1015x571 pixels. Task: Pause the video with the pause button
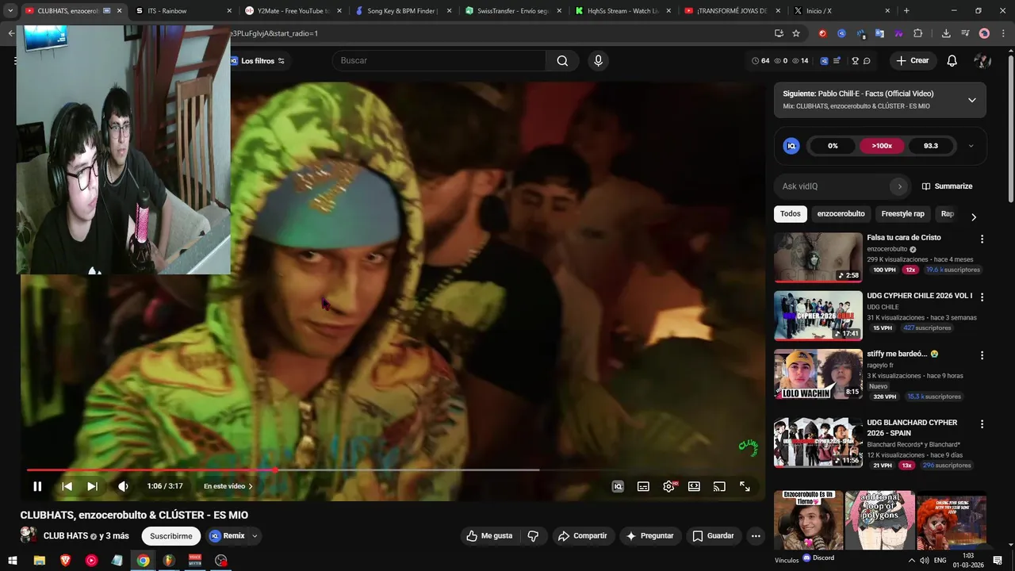click(x=37, y=486)
